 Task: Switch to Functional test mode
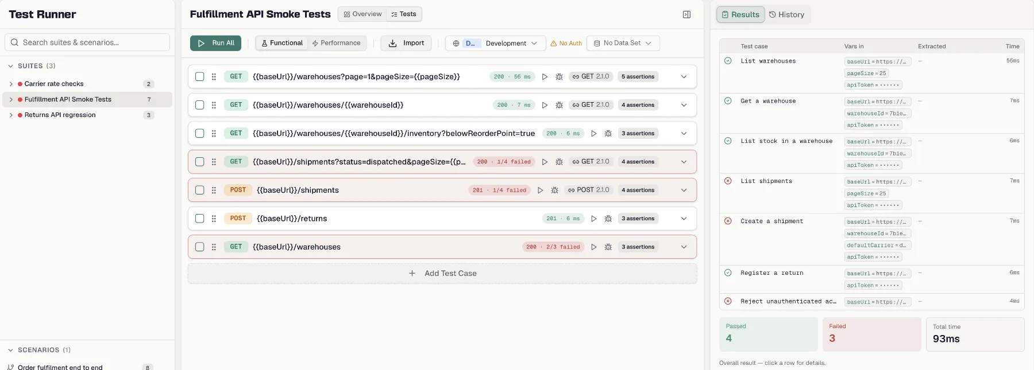point(282,43)
